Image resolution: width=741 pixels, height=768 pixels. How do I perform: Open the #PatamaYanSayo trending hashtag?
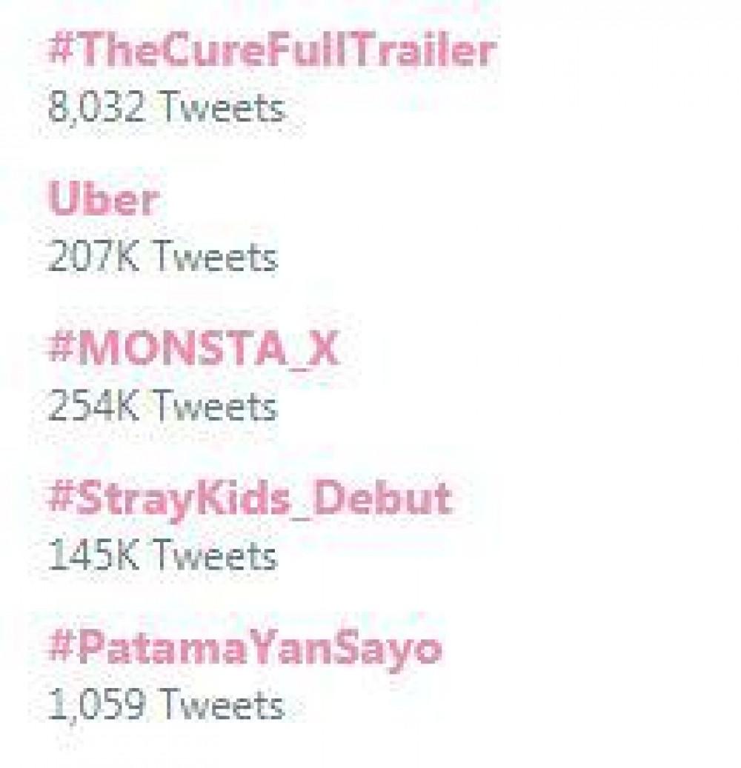coord(245,648)
